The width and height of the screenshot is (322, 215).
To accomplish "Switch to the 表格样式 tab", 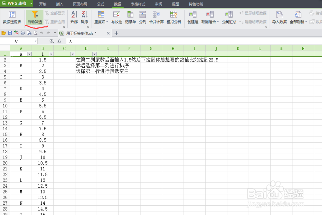I will click(x=138, y=4).
